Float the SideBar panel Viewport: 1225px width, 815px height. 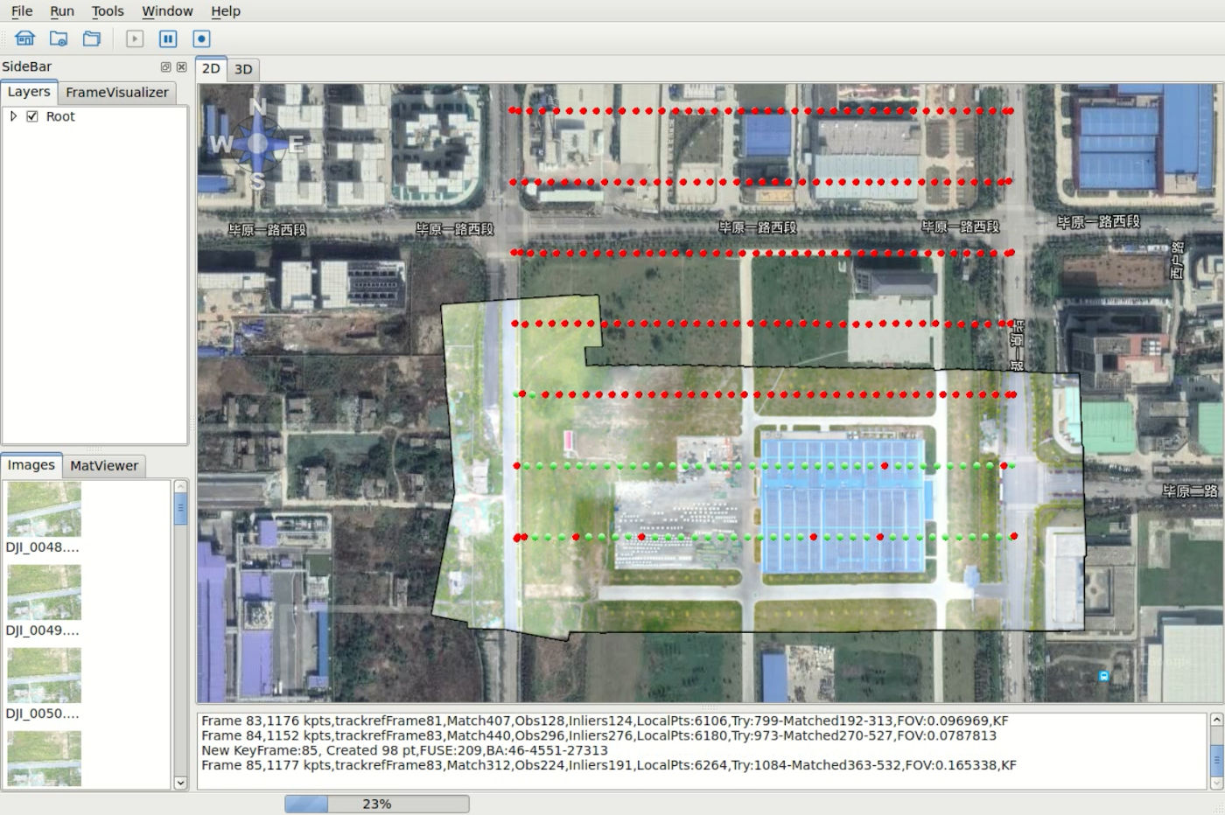coord(165,66)
